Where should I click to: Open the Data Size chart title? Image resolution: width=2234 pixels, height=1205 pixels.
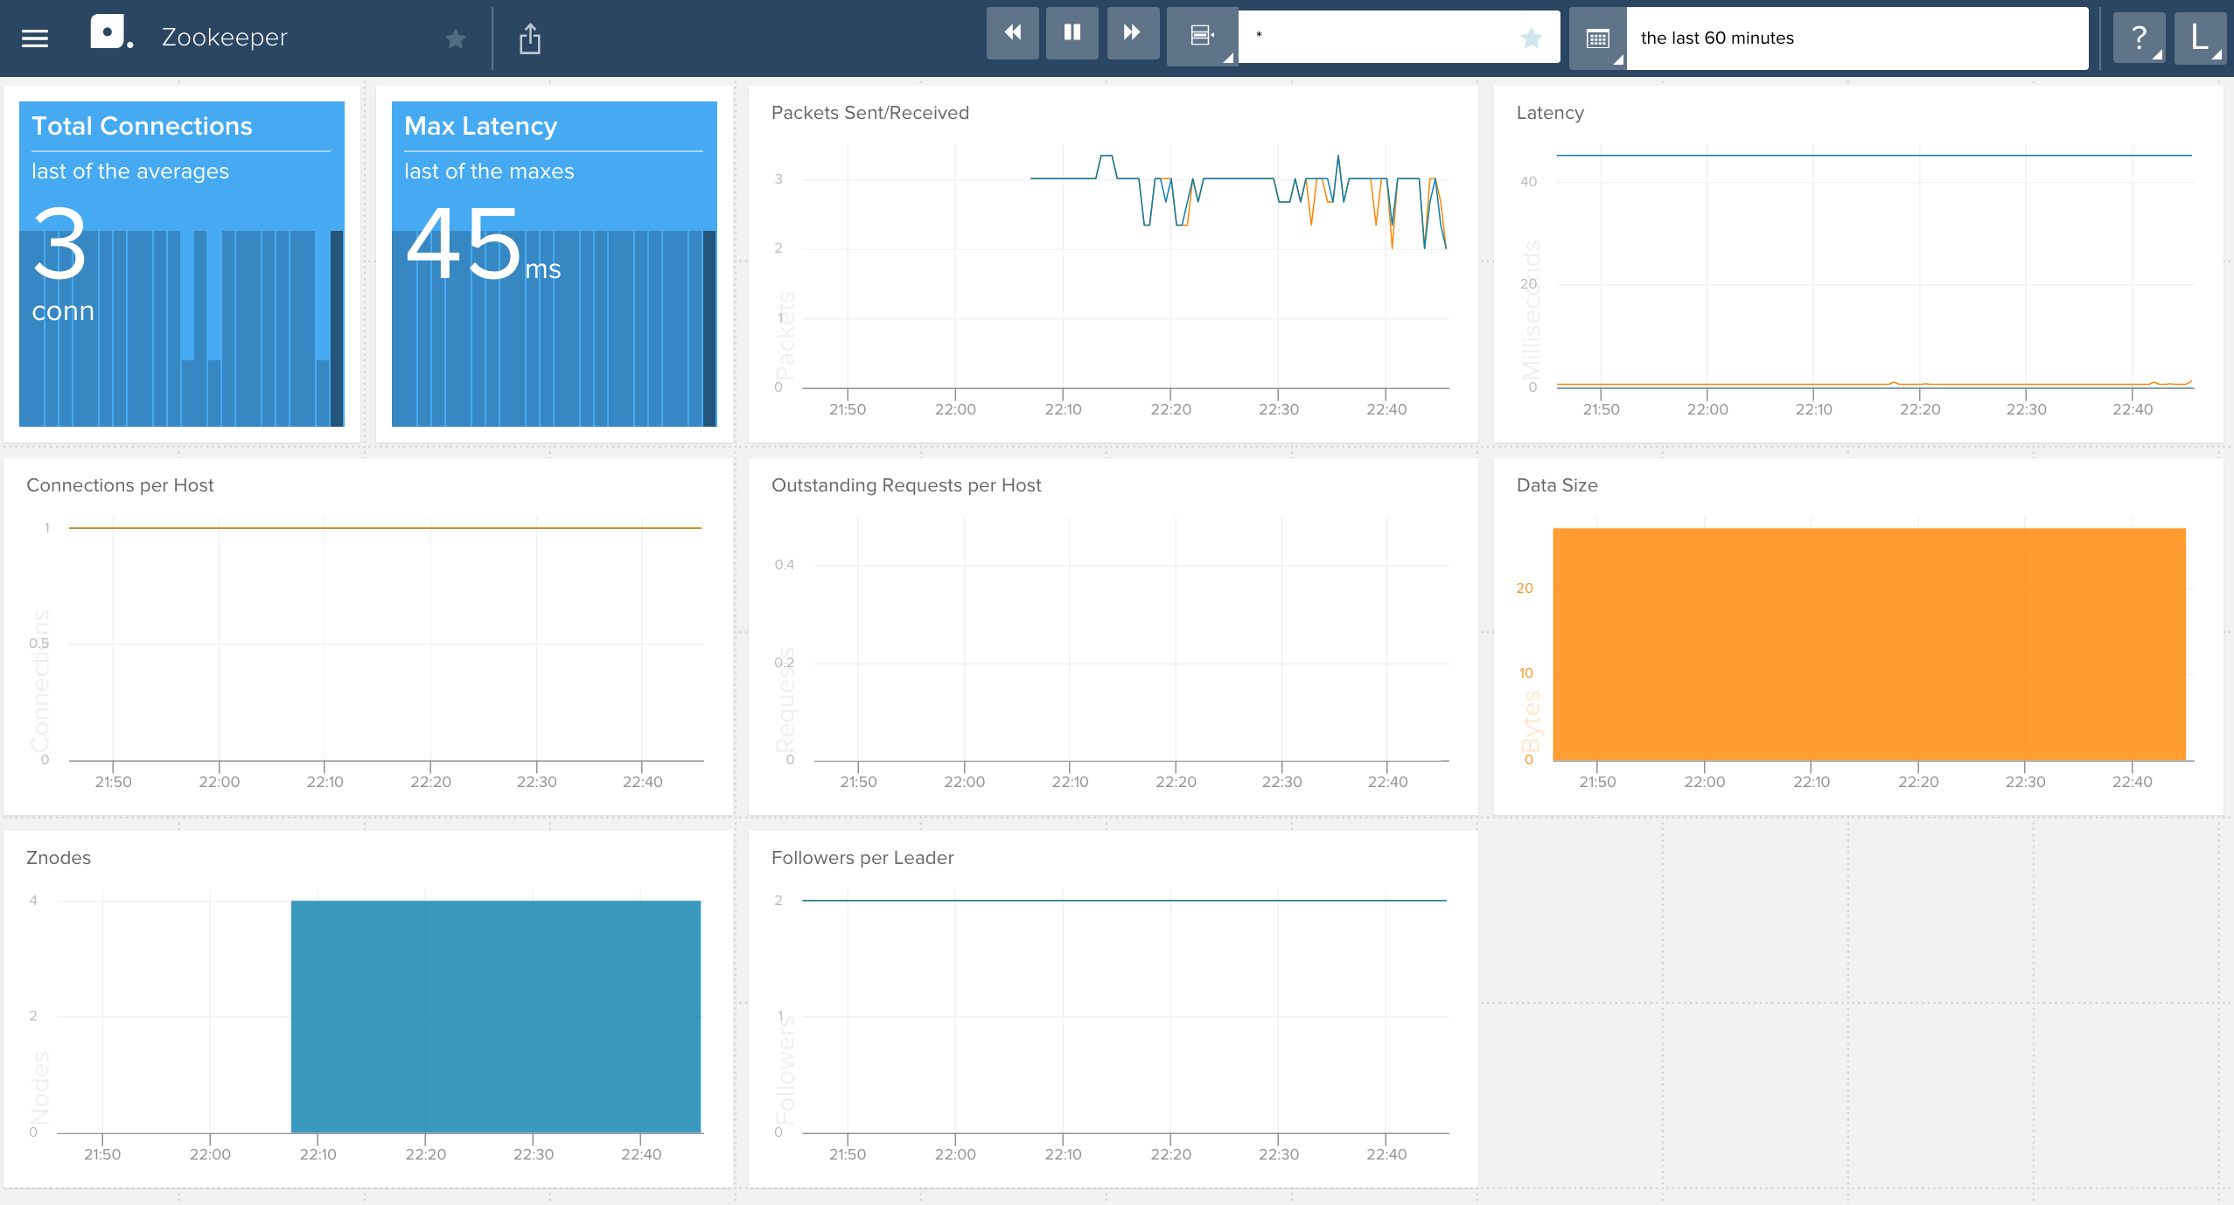pos(1557,485)
